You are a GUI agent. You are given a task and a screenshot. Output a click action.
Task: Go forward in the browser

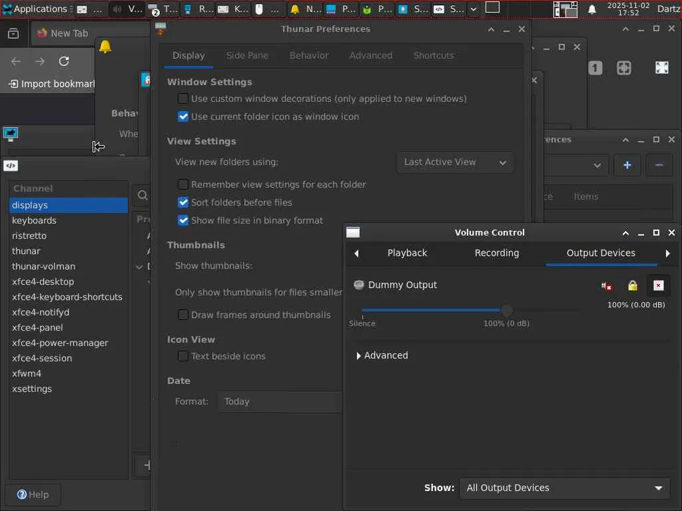click(40, 61)
